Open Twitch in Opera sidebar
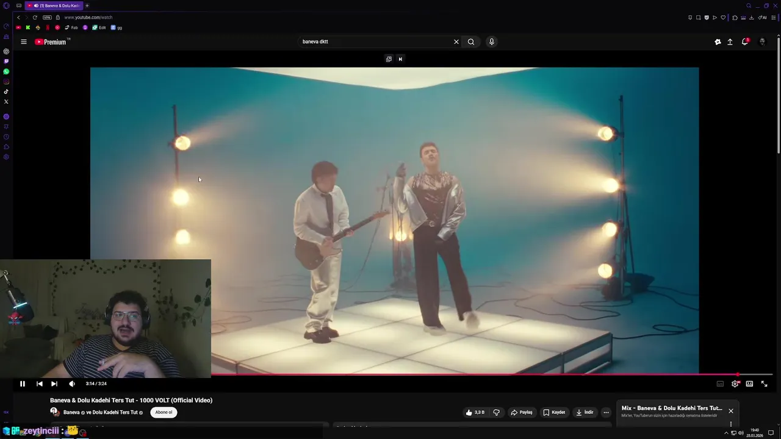 [6, 61]
